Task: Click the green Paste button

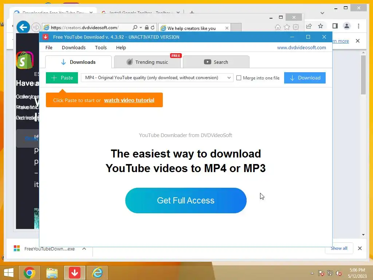Action: click(62, 78)
